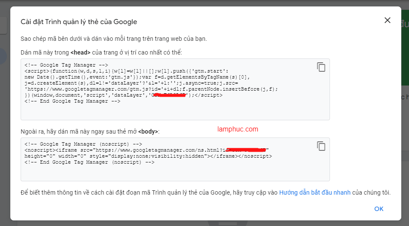Click the 'j=d.createElement(s)' code line
The image size is (409, 226).
click(x=131, y=83)
